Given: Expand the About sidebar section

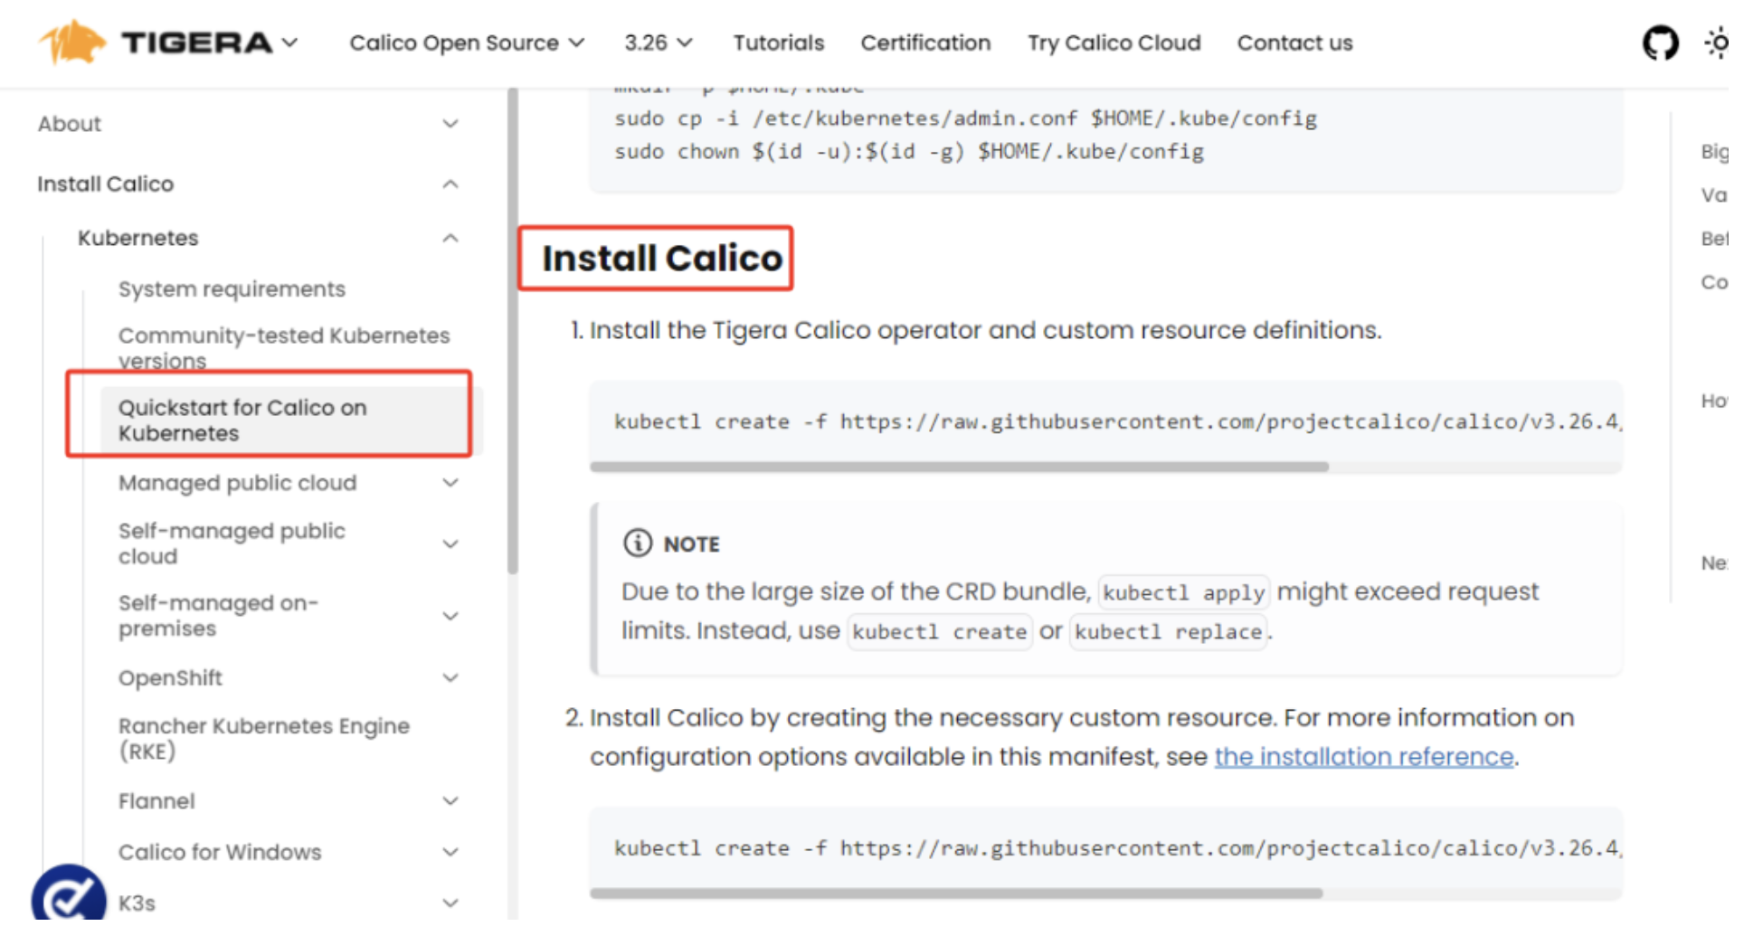Looking at the screenshot, I should click(450, 124).
